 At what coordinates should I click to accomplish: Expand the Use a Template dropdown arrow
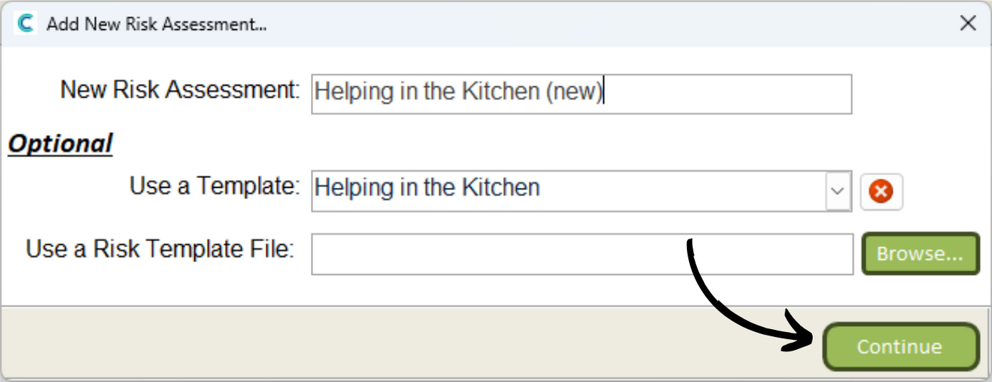click(837, 191)
